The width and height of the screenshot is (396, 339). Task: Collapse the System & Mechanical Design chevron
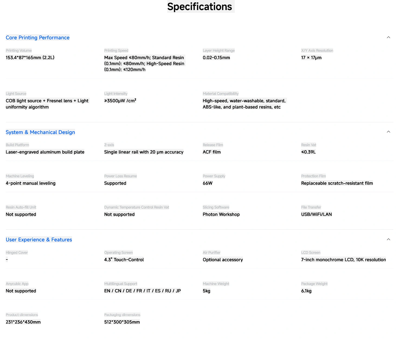click(x=388, y=132)
